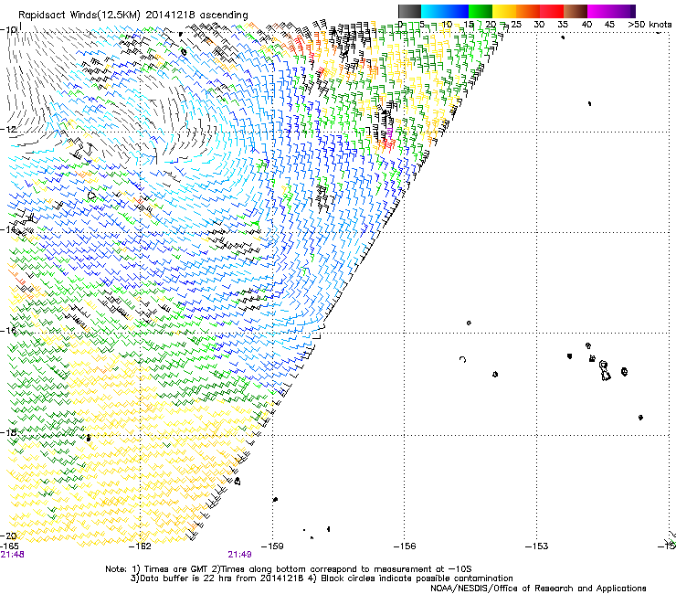Screen dimensions: 676x594
Task: Click the NOAA/NESDIS Office of Research credit
Action: [x=538, y=588]
